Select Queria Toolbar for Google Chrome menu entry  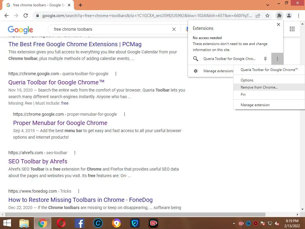(x=269, y=70)
